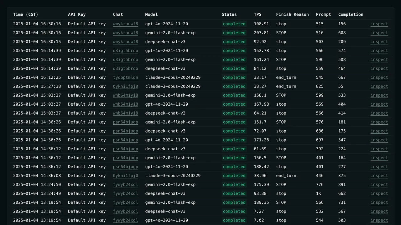Open chat d3igt5broo in the gpt-4o 16:14:39 row
401x225 pixels.
[x=125, y=51]
